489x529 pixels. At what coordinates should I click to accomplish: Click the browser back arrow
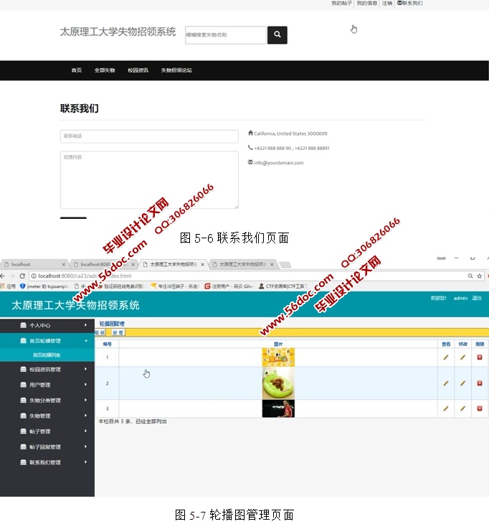(3, 276)
